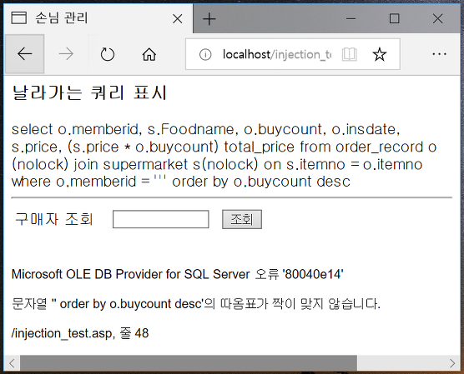Maximize the browser window
464x374 pixels.
(x=394, y=18)
